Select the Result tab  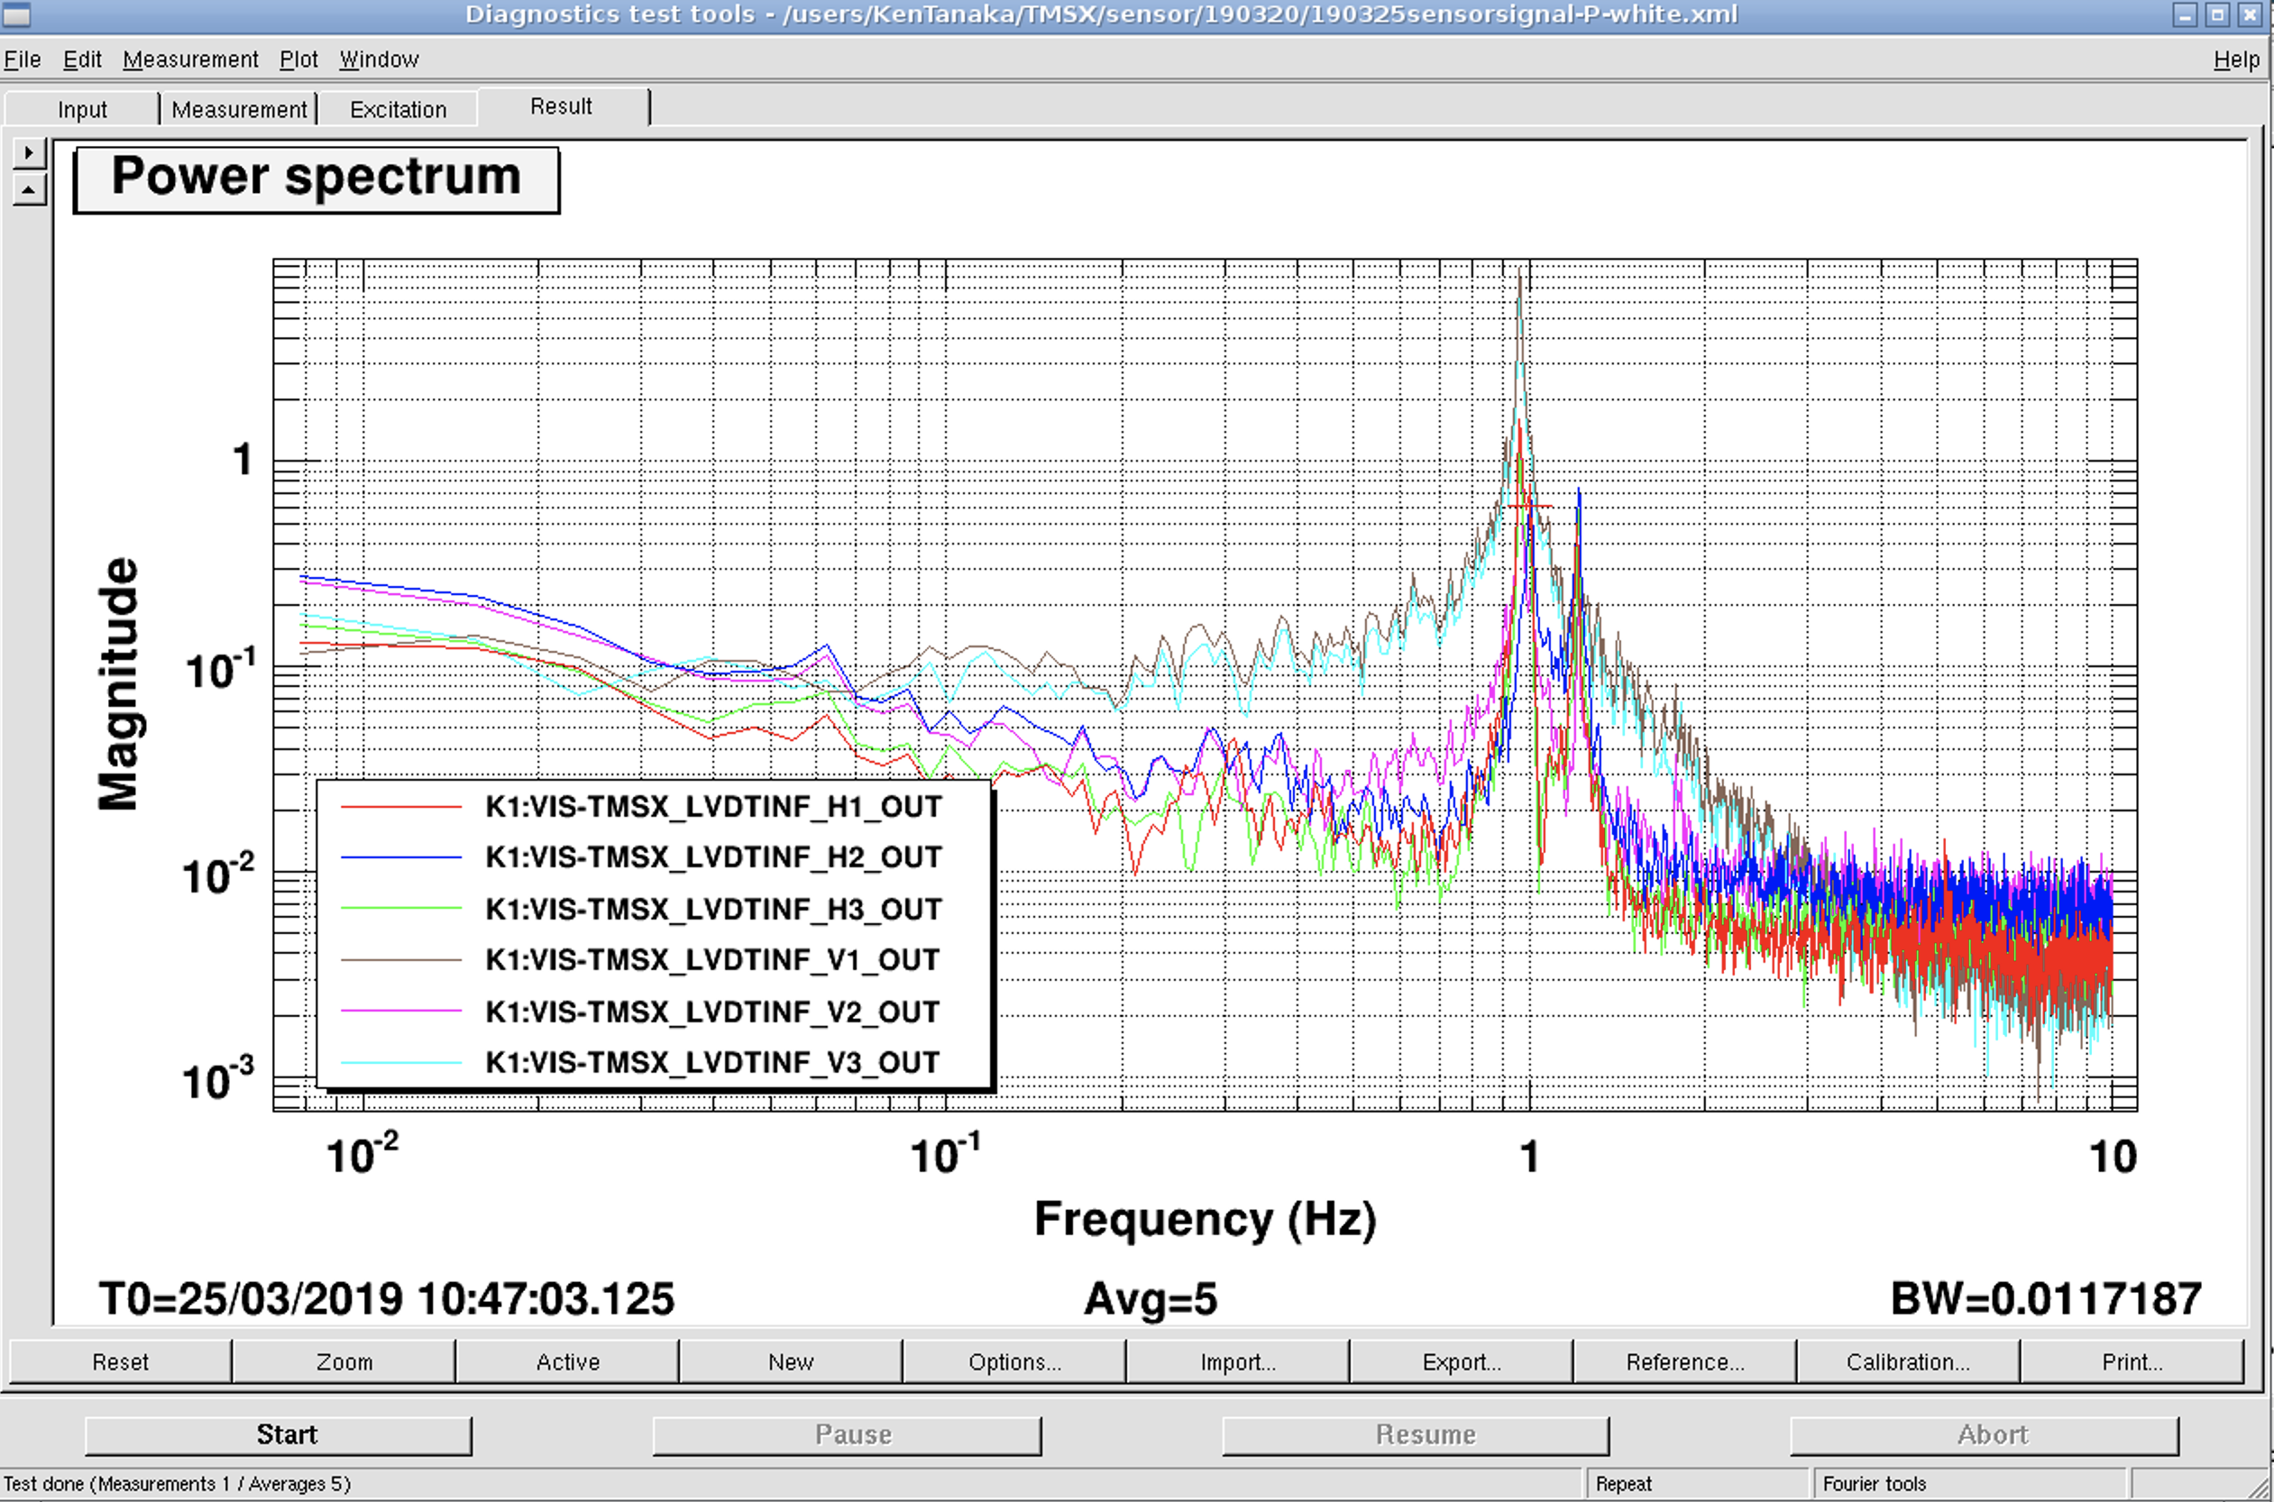coord(563,106)
